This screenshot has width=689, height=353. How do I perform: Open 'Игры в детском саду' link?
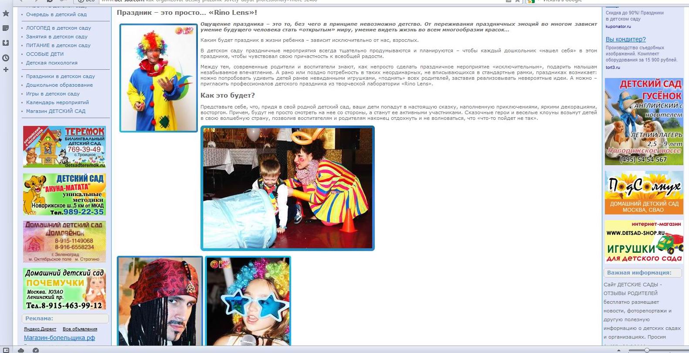(x=53, y=94)
